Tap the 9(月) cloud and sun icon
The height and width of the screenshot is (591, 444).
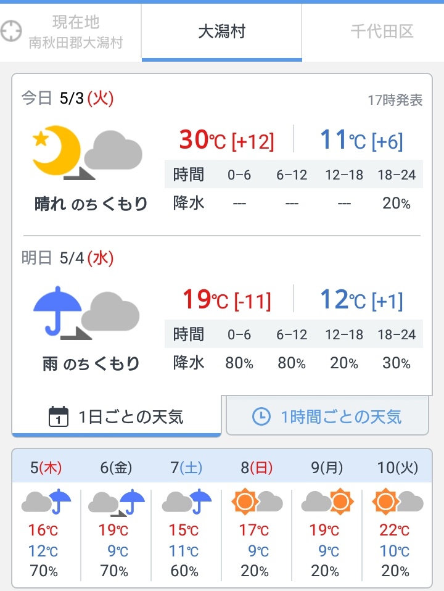tap(327, 502)
